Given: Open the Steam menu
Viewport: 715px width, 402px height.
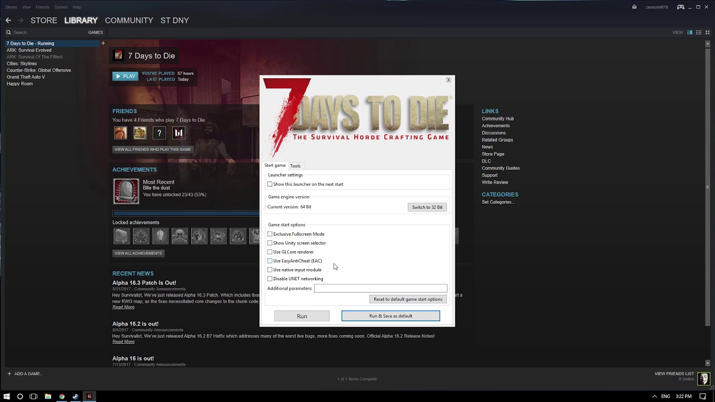Looking at the screenshot, I should (11, 7).
